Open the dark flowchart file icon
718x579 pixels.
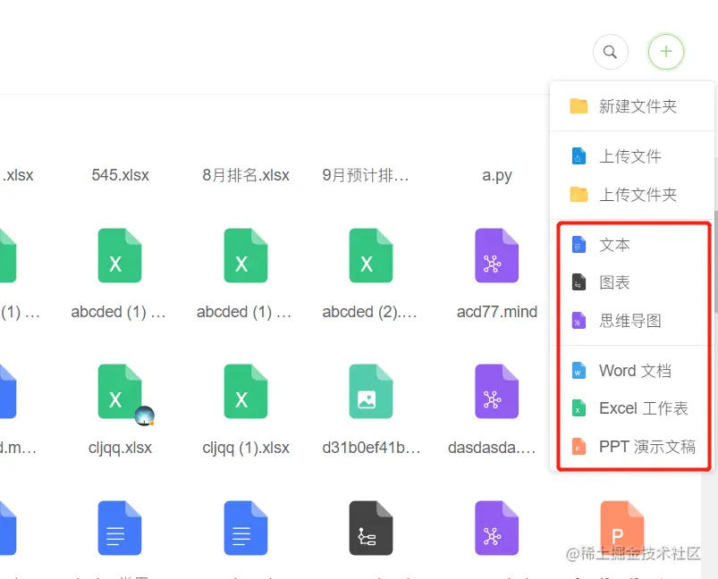pyautogui.click(x=370, y=528)
